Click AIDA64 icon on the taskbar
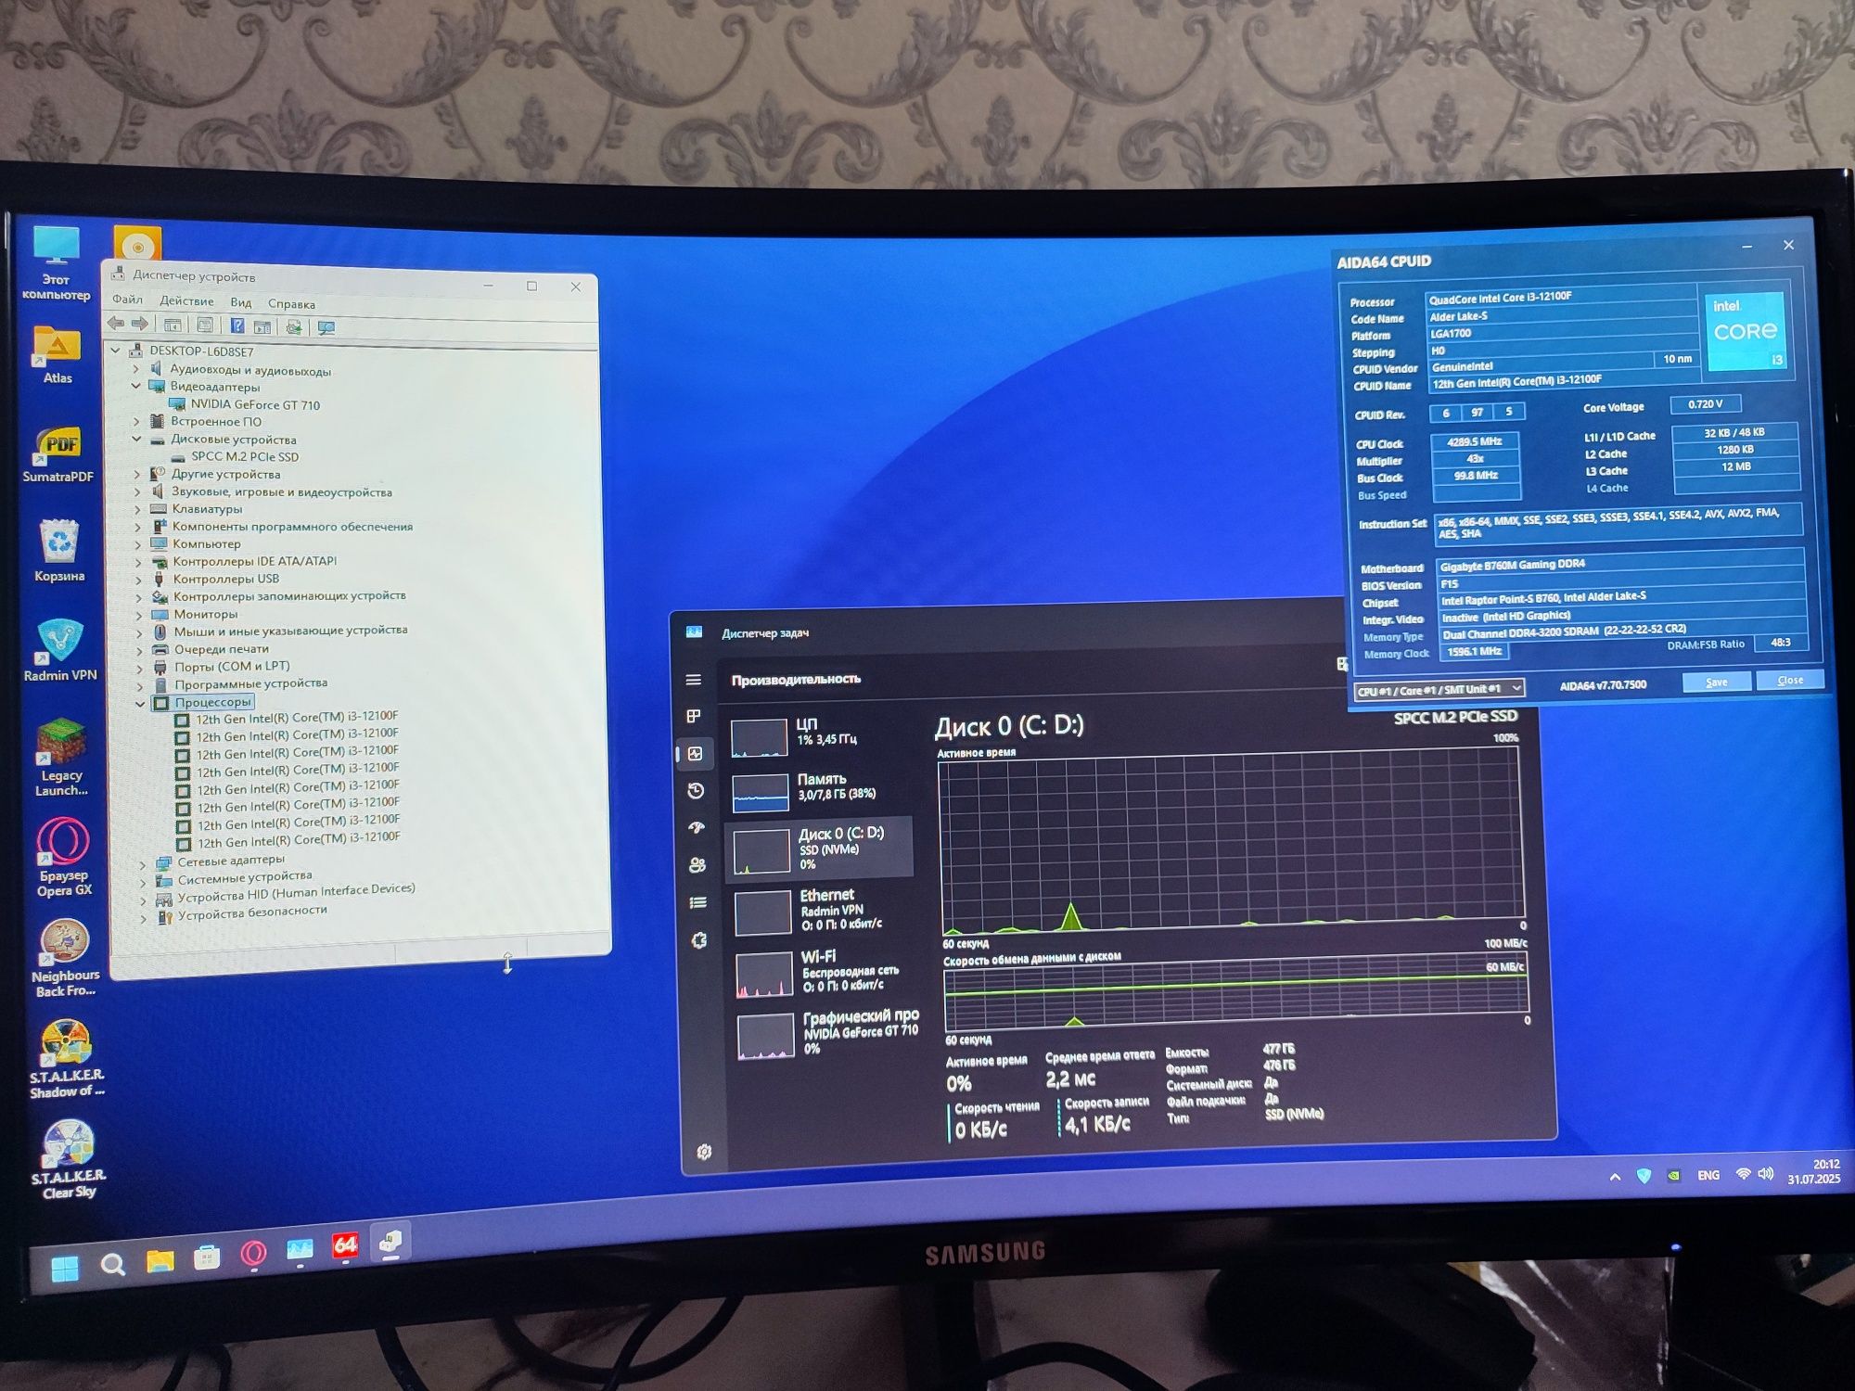This screenshot has height=1391, width=1855. point(345,1247)
